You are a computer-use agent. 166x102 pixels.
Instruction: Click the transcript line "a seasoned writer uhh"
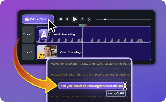pos(91,75)
